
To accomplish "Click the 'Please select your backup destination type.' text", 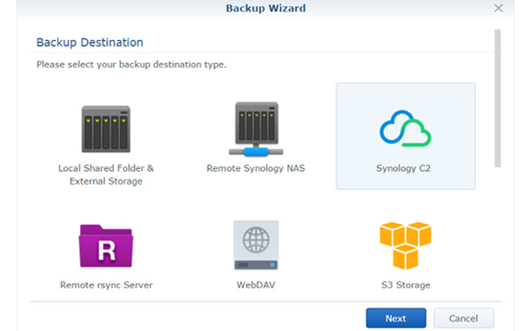I will (x=131, y=64).
